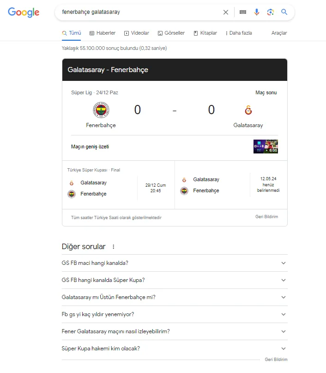Click the Galatasaray club crest in scoreboard
Viewport: 326px width, 373px height.
(x=248, y=110)
